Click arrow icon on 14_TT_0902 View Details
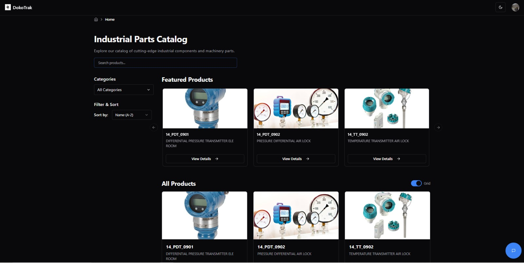Image resolution: width=524 pixels, height=263 pixels. [x=399, y=159]
